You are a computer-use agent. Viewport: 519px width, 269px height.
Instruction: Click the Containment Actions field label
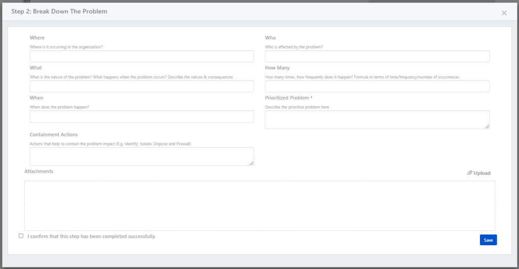(54, 135)
